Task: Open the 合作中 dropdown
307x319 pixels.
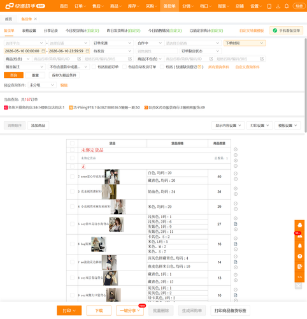Action: pos(150,43)
